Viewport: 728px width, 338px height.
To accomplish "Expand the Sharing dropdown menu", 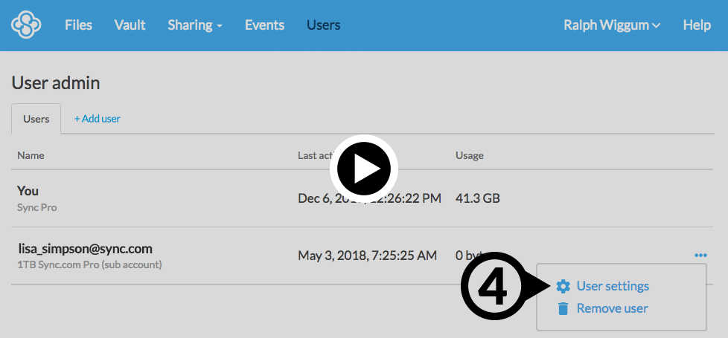I will (x=195, y=25).
